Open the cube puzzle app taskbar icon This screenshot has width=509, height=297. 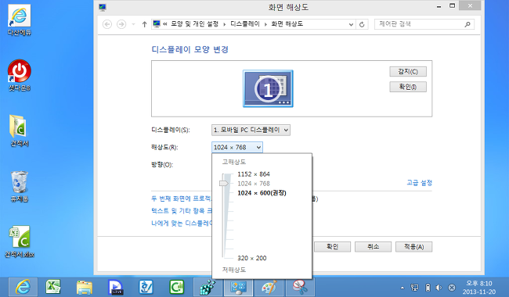(208, 287)
